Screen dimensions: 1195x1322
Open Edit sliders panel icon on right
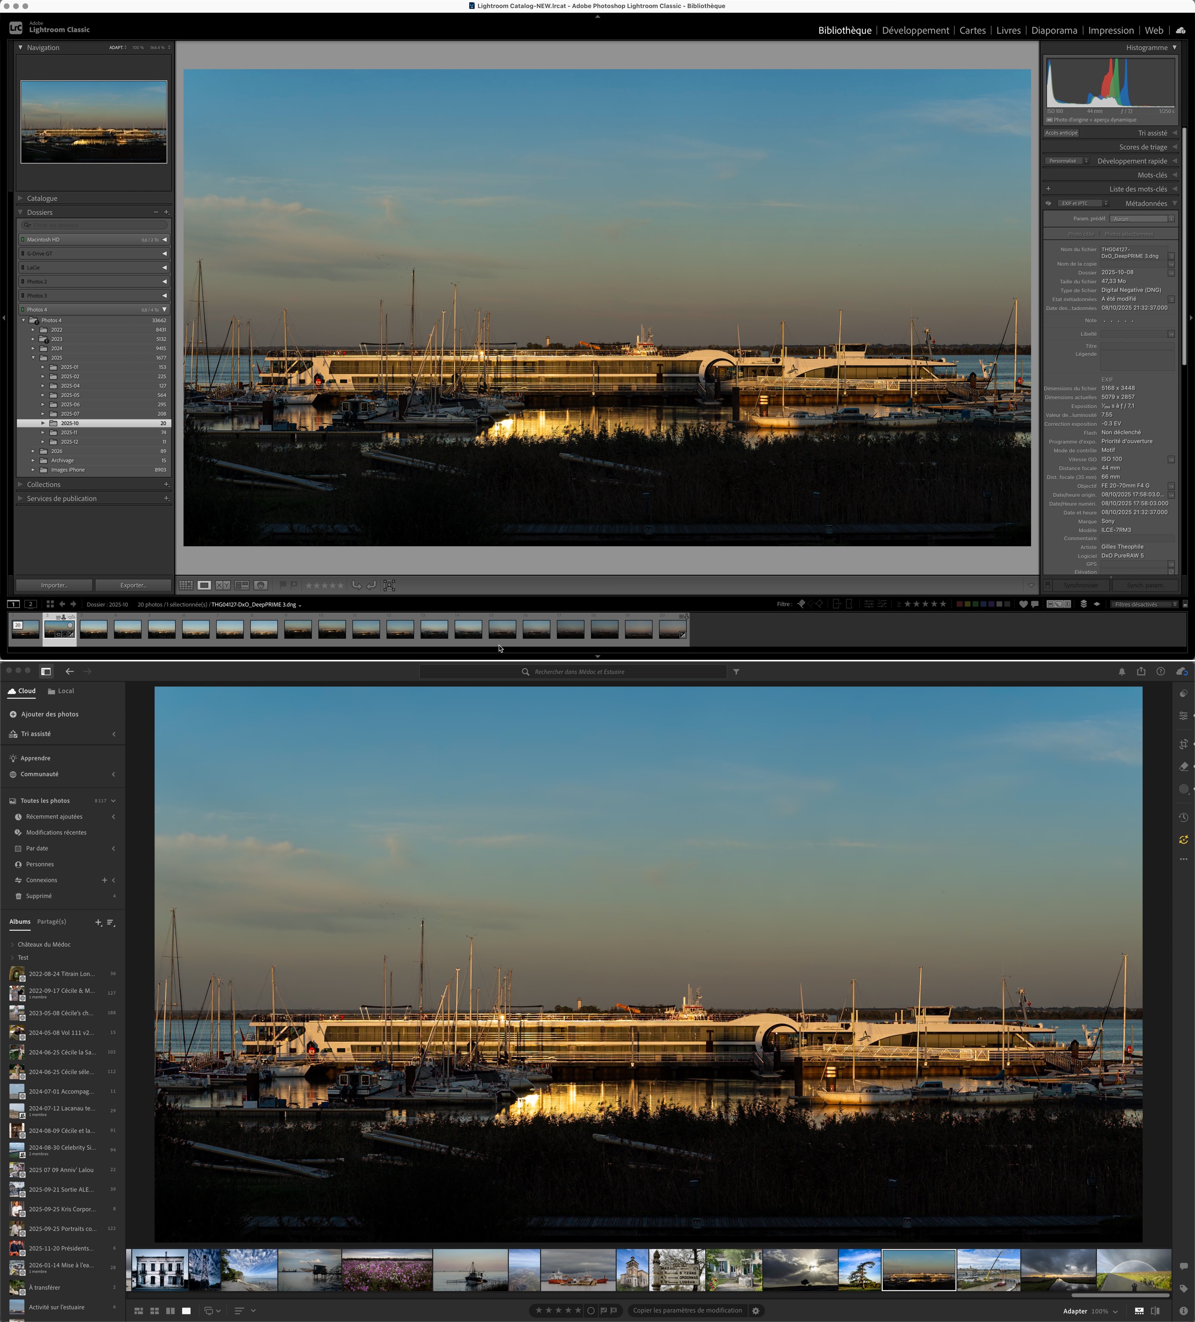click(x=1183, y=715)
